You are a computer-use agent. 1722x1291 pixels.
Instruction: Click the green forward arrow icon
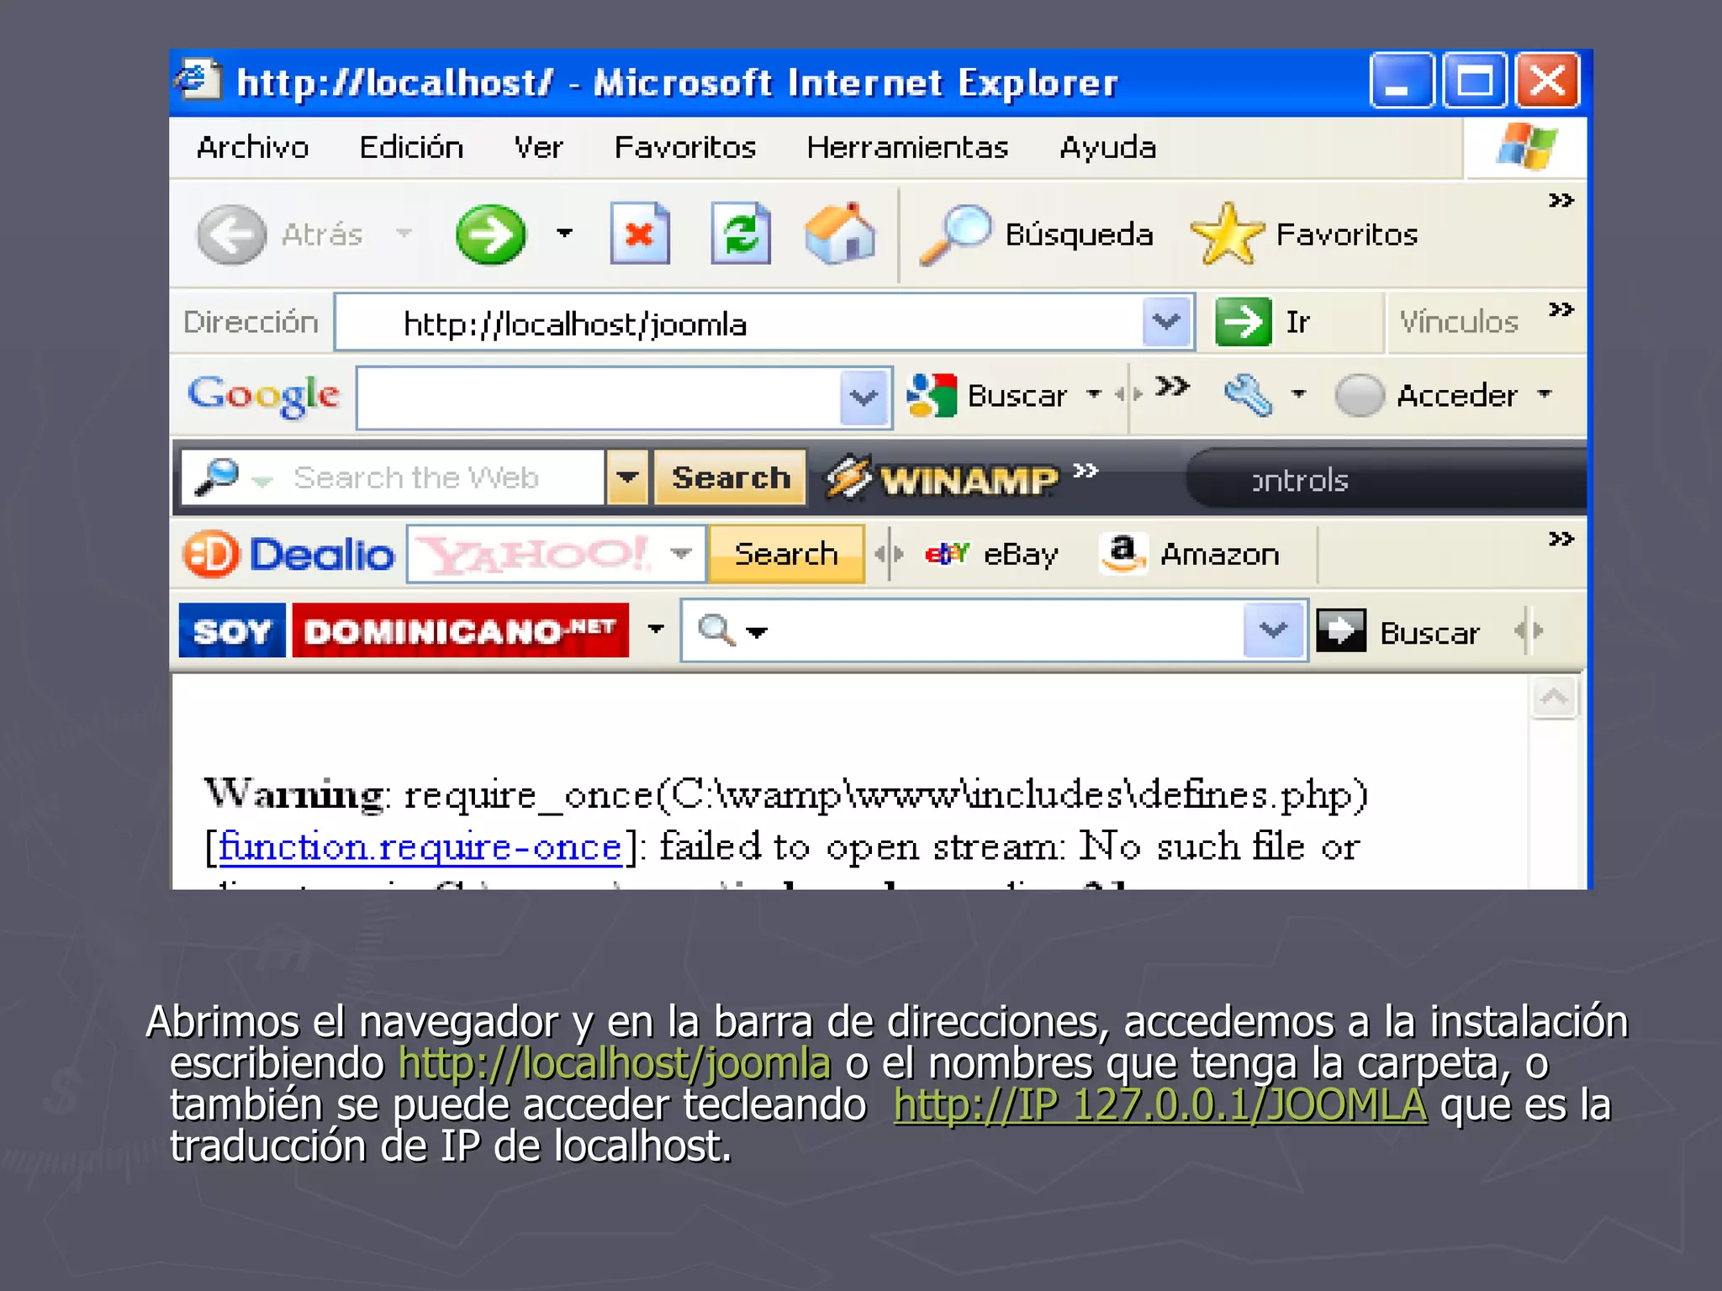(491, 234)
